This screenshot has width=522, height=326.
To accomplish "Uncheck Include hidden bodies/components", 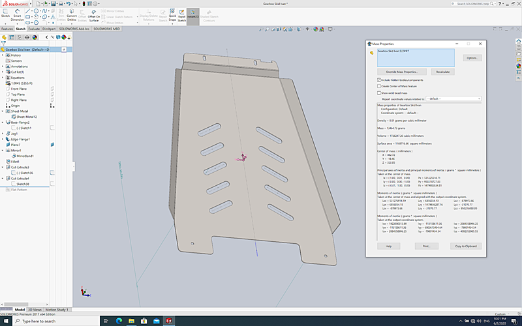I will pos(379,80).
